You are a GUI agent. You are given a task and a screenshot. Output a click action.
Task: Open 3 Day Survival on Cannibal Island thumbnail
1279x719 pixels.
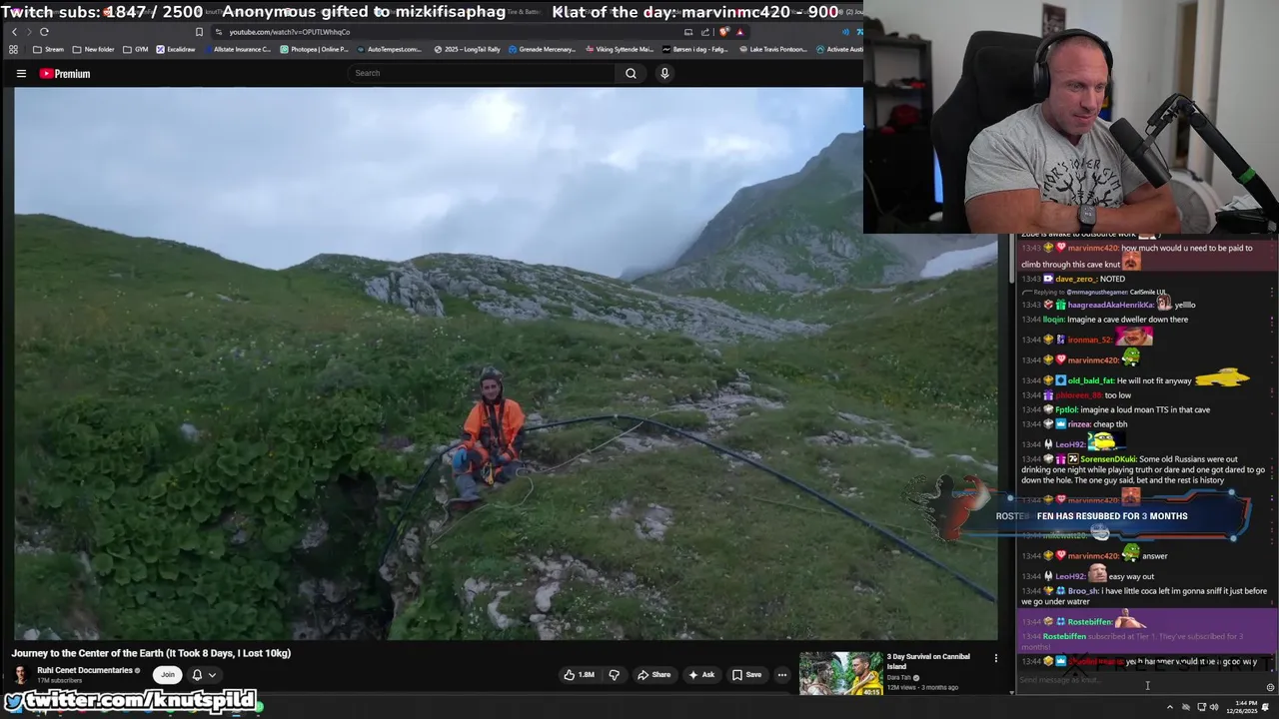840,673
